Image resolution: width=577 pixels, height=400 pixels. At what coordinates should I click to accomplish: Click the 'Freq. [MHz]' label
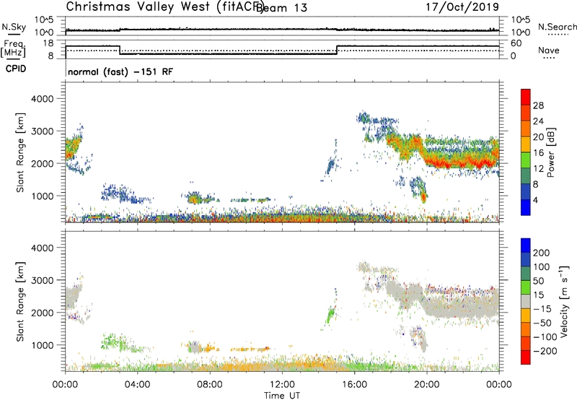coord(13,48)
